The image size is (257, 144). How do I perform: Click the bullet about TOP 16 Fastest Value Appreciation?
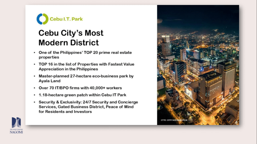pos(86,67)
